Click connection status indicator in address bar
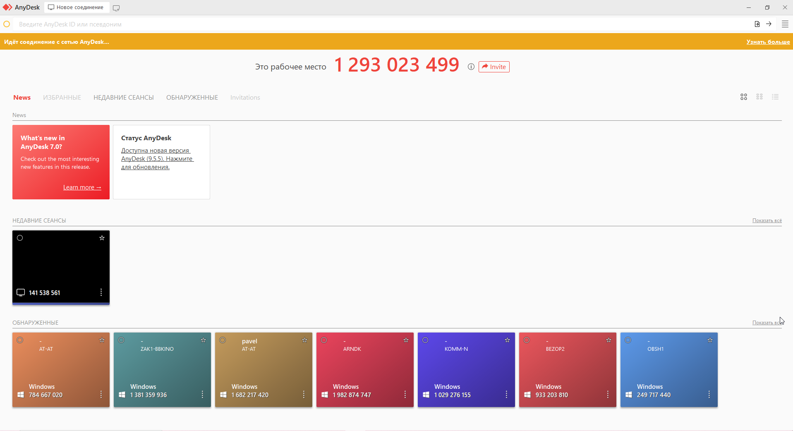The height and width of the screenshot is (431, 793). (7, 24)
